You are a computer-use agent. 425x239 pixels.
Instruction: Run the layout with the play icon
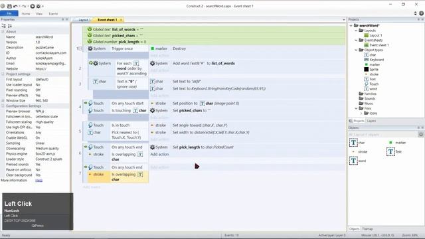(33, 6)
